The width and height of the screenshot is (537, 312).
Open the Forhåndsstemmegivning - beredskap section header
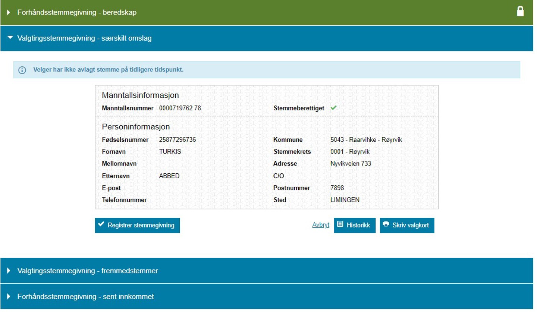[x=267, y=13]
